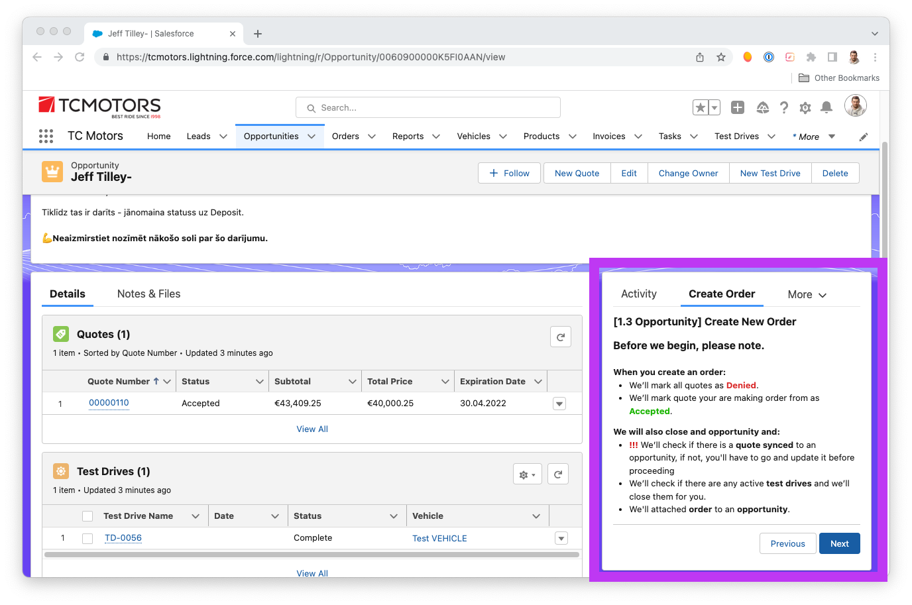912x605 pixels.
Task: Expand the Test Drives navigation dropdown
Action: tap(771, 137)
